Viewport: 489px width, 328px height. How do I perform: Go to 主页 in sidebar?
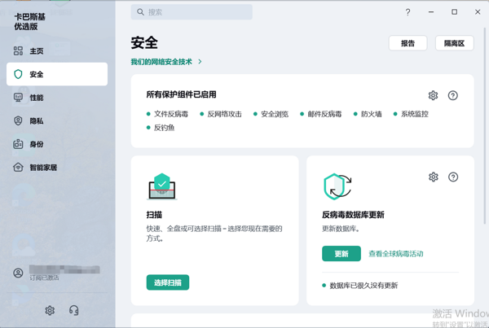pyautogui.click(x=37, y=51)
